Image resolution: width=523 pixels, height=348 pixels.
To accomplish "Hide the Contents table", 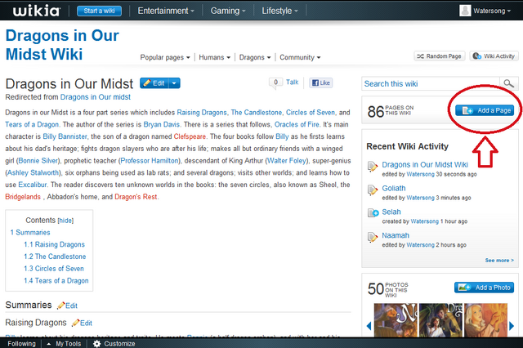I will [65, 221].
